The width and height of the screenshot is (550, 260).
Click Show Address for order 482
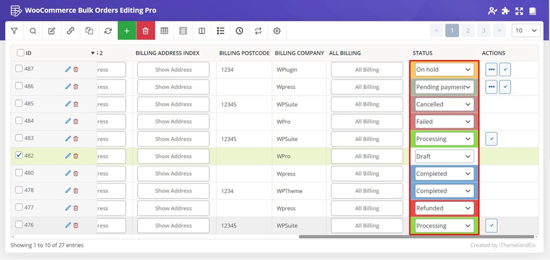[x=173, y=156]
